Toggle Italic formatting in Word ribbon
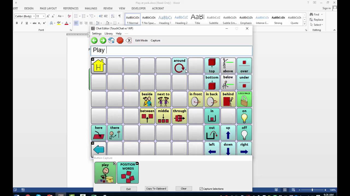Screen dimensions: 350x196 point(22,23)
